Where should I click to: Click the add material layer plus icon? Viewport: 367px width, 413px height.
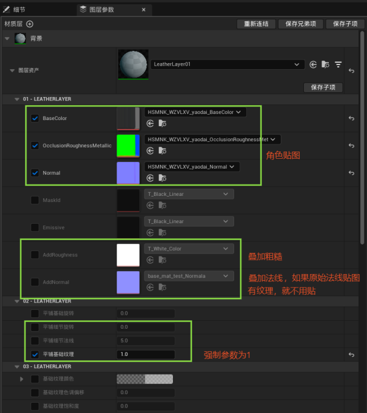tap(30, 24)
